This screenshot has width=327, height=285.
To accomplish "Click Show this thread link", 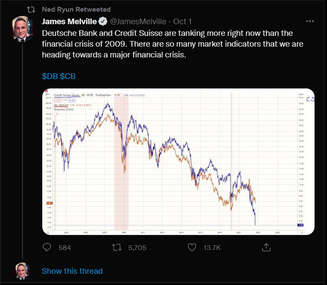I will (72, 271).
